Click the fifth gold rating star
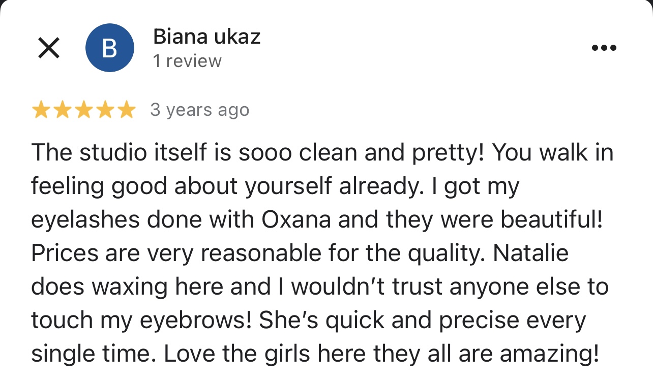 tap(127, 110)
